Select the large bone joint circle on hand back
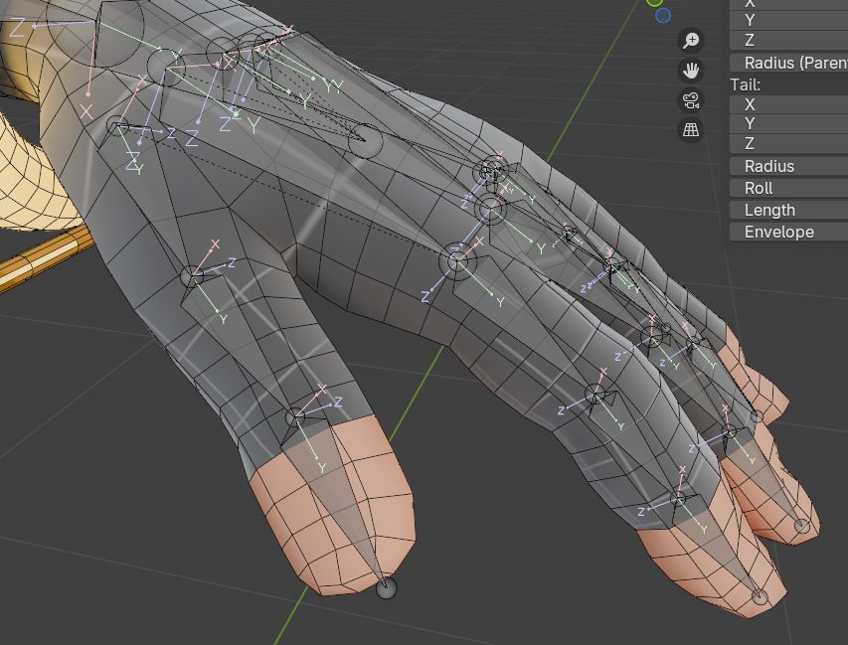848x645 pixels. 366,142
